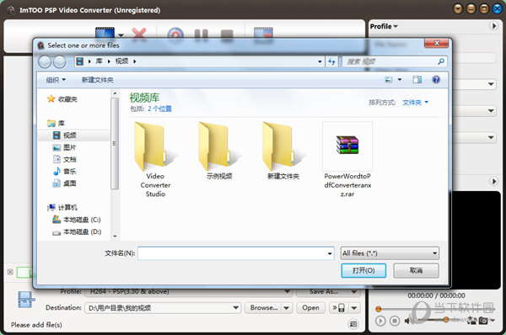The image size is (506, 335).
Task: Select 音乐 library in navigation pane
Action: (x=65, y=172)
